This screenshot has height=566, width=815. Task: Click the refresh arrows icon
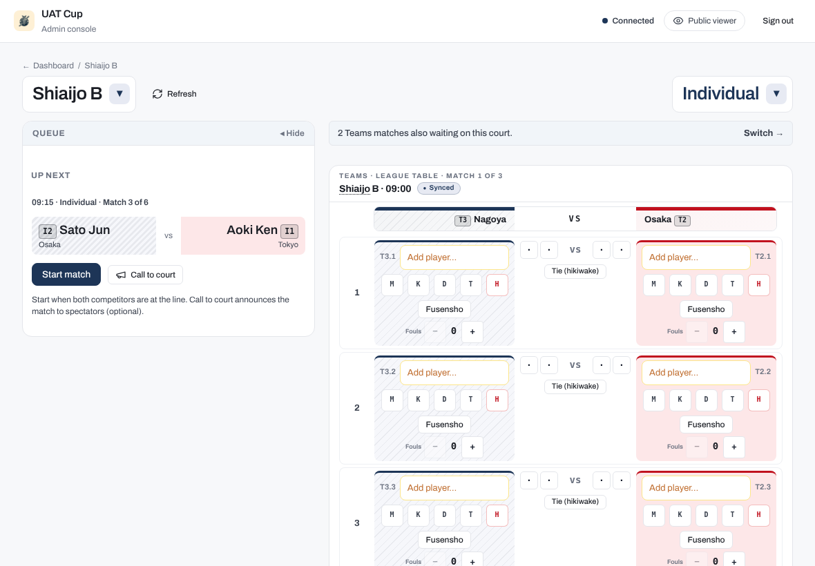(x=157, y=94)
